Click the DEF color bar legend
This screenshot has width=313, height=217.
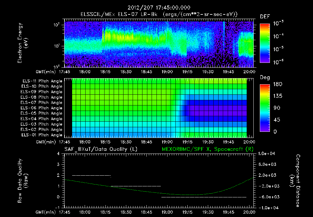tap(265, 43)
